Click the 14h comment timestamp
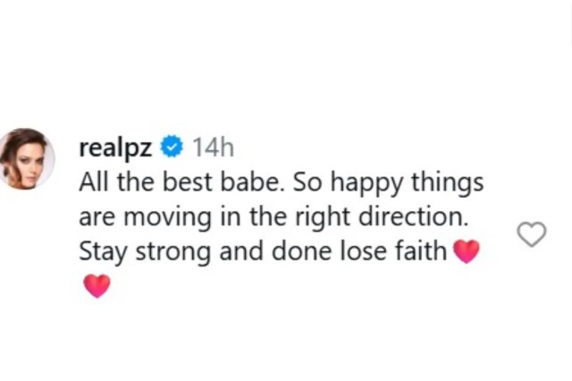The width and height of the screenshot is (572, 381). (212, 147)
